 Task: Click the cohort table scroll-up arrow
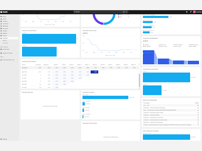(139, 64)
